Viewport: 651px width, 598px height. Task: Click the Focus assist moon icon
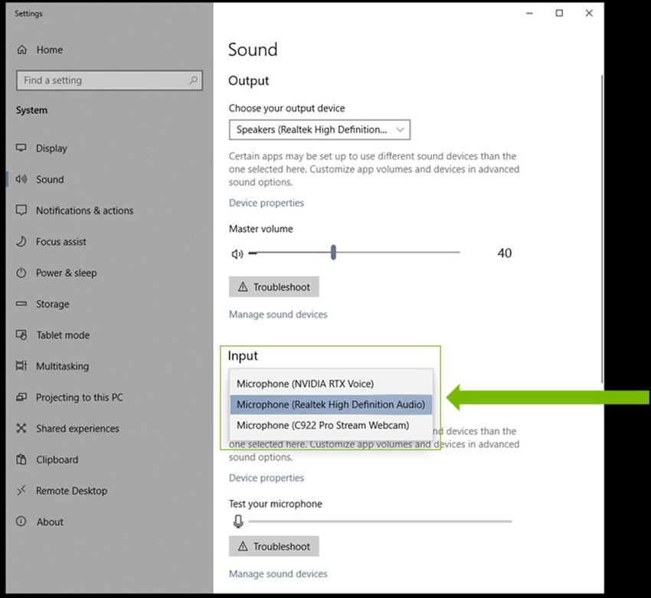(21, 242)
